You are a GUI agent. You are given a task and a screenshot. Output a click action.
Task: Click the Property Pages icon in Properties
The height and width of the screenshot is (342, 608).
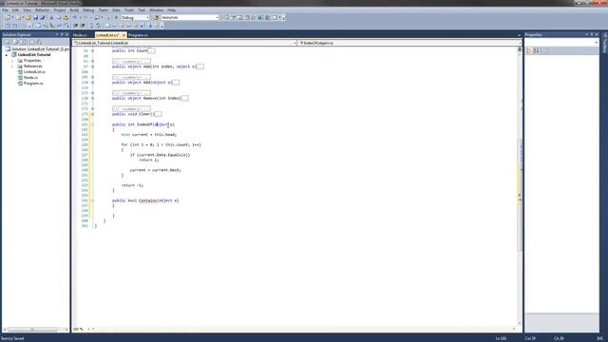coord(545,50)
